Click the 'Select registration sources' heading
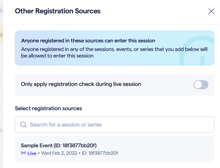220x168 pixels. [x=48, y=108]
